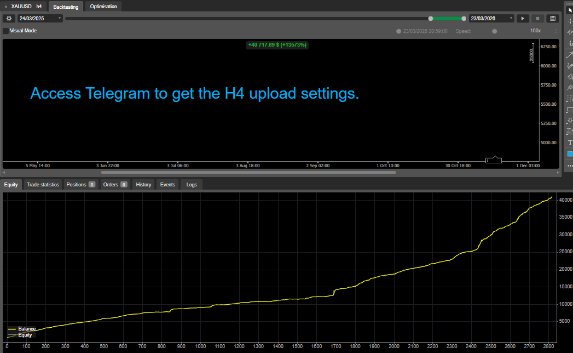Show the Events tab

[x=167, y=185]
